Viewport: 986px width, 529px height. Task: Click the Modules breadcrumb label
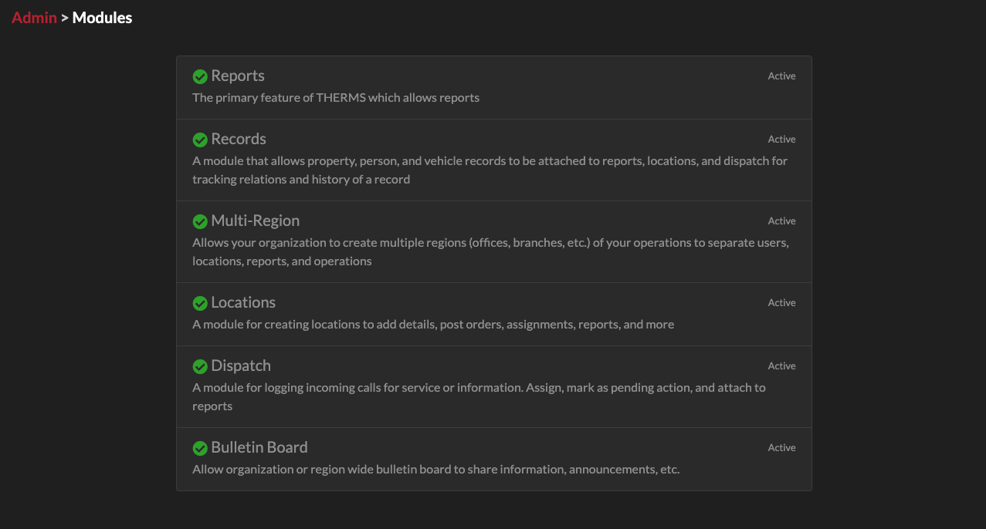pyautogui.click(x=100, y=17)
